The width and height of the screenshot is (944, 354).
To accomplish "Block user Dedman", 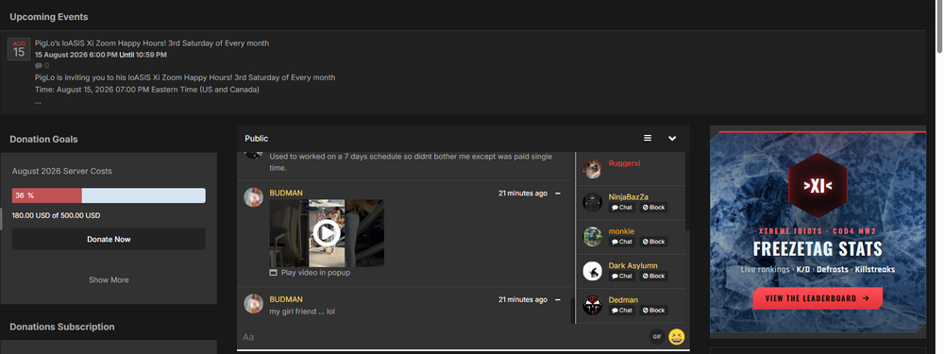I will 653,311.
